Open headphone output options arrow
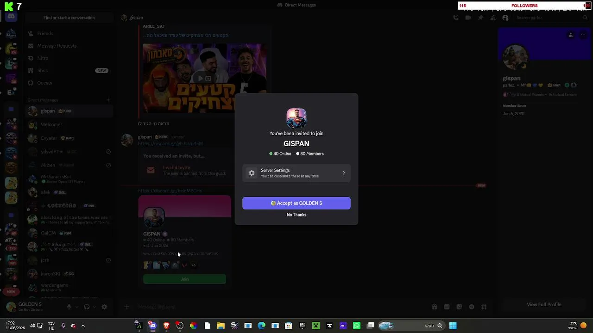593x333 pixels. [95, 307]
